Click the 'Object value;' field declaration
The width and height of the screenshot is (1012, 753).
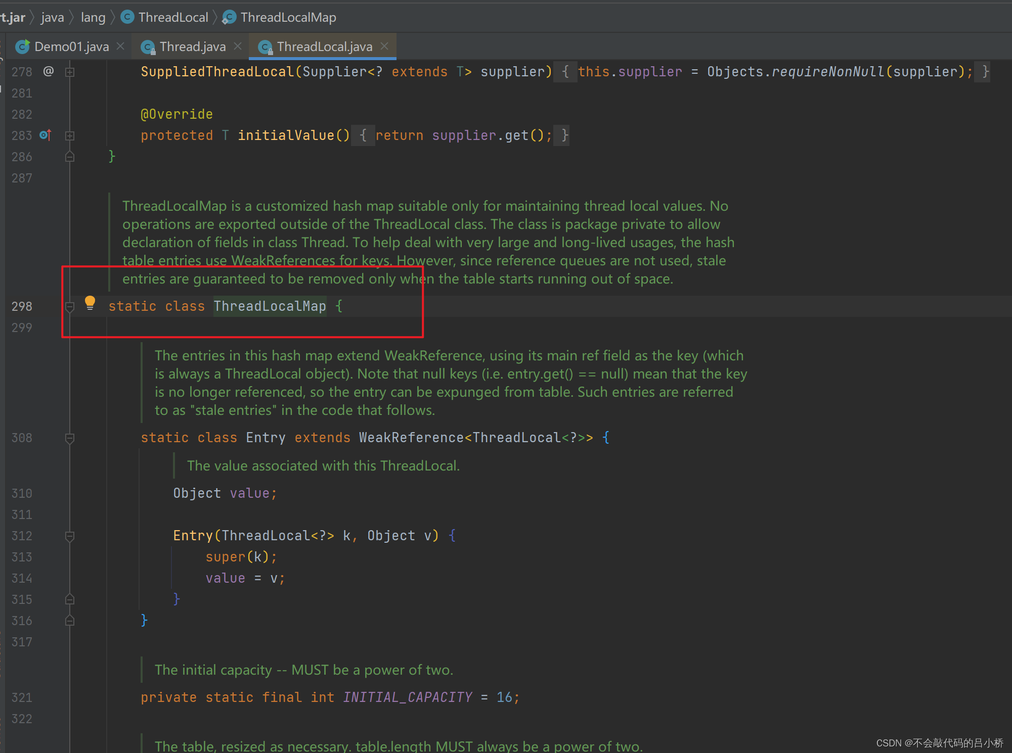[x=225, y=493]
